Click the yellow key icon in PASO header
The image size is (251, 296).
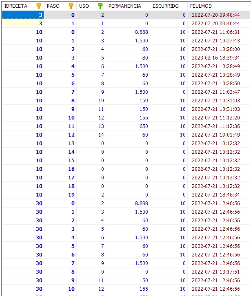pyautogui.click(x=71, y=6)
